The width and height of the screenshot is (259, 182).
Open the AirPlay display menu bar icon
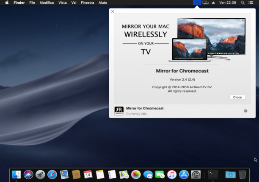206,3
